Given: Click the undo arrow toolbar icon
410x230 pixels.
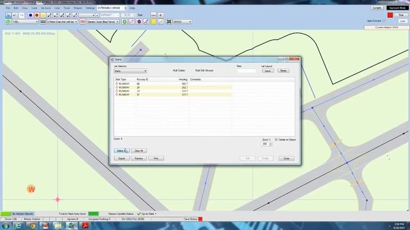Looking at the screenshot, I should pyautogui.click(x=15, y=15).
